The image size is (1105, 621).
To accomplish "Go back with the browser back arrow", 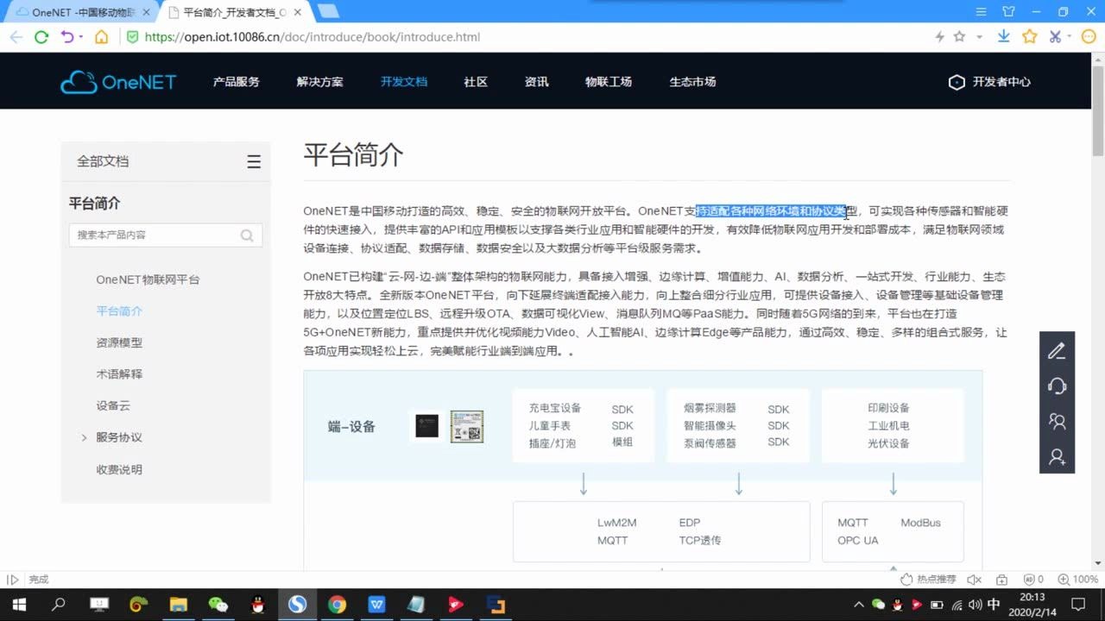I will pyautogui.click(x=16, y=37).
